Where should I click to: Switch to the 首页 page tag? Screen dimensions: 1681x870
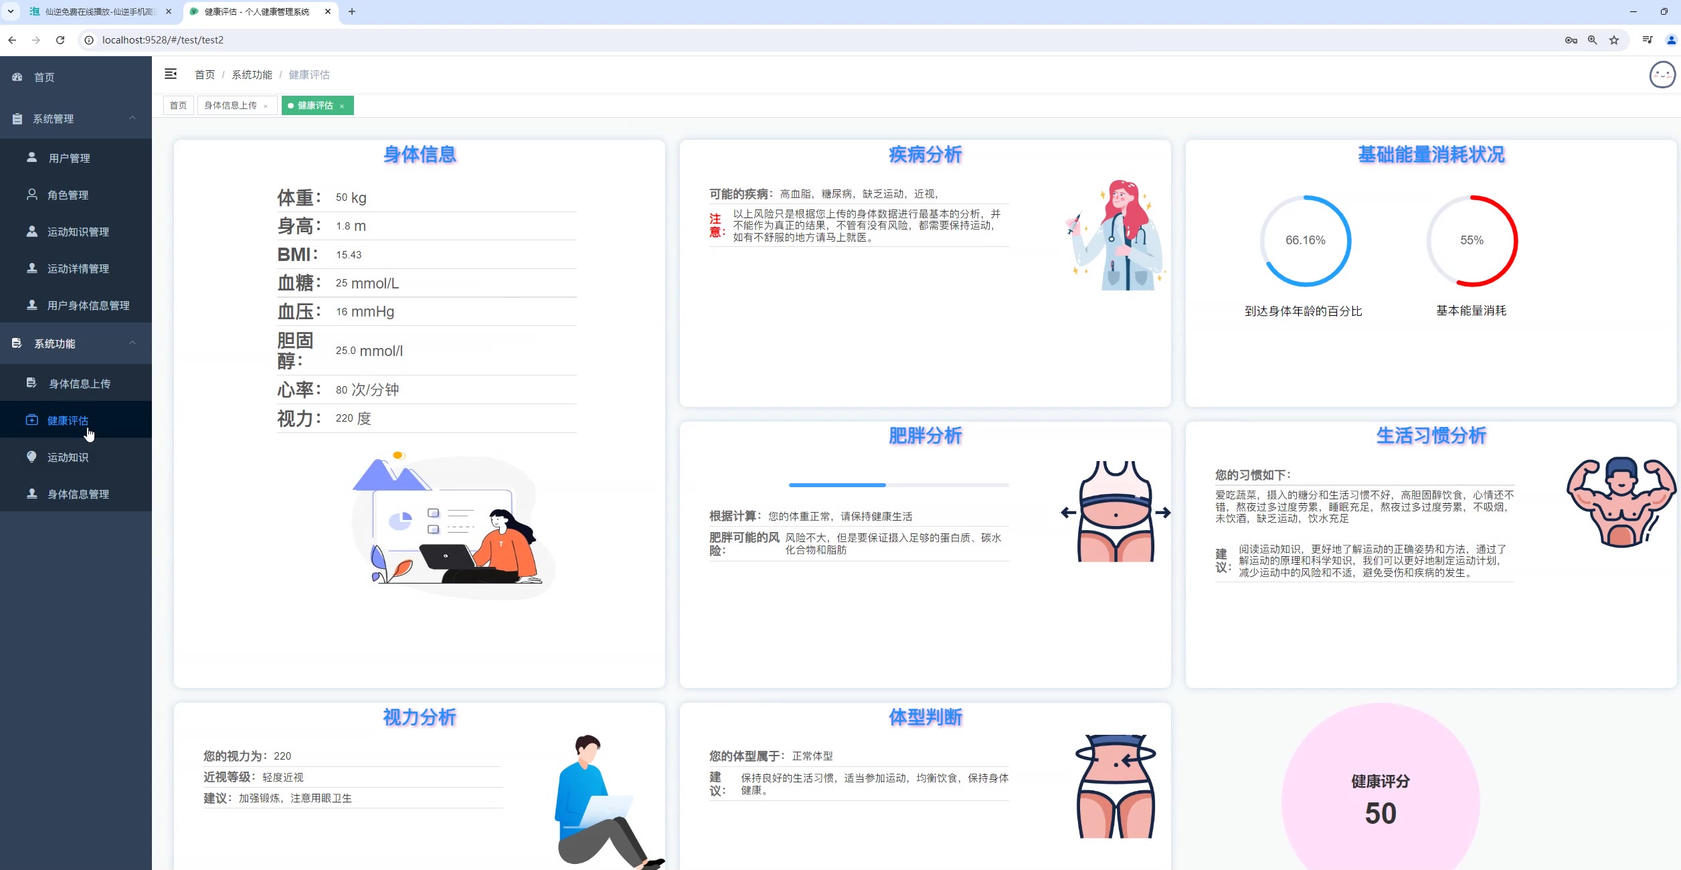coord(178,106)
